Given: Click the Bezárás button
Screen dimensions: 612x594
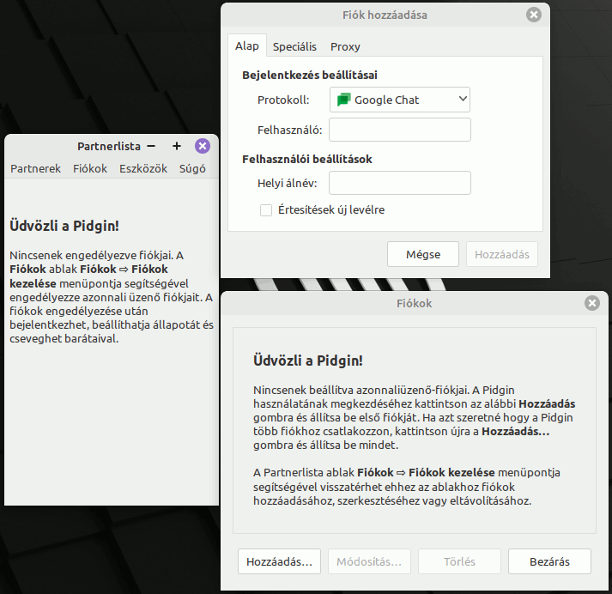Looking at the screenshot, I should click(x=549, y=561).
